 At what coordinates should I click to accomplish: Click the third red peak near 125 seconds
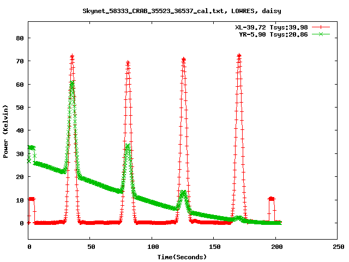[x=184, y=59]
